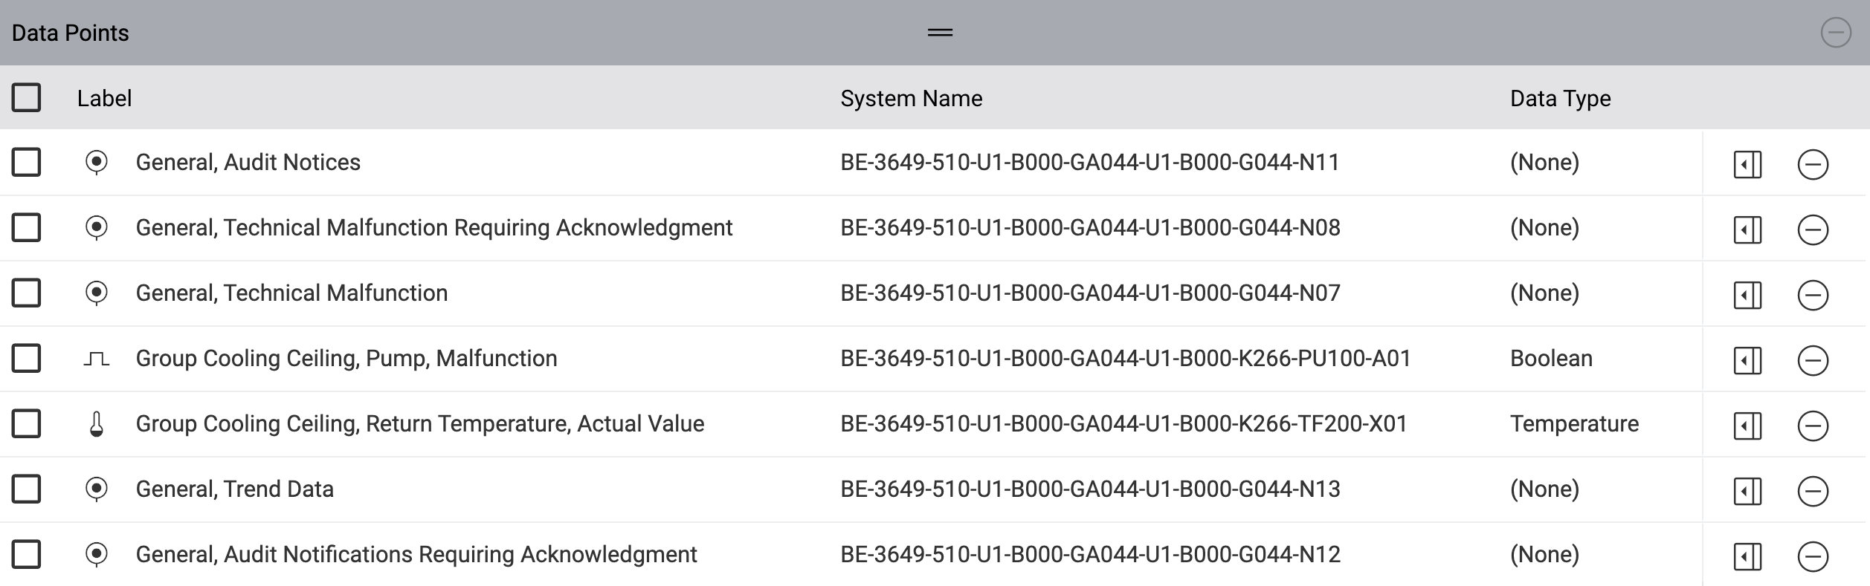This screenshot has width=1870, height=586.
Task: Check the General, Audit Notices checkbox
Action: point(26,162)
